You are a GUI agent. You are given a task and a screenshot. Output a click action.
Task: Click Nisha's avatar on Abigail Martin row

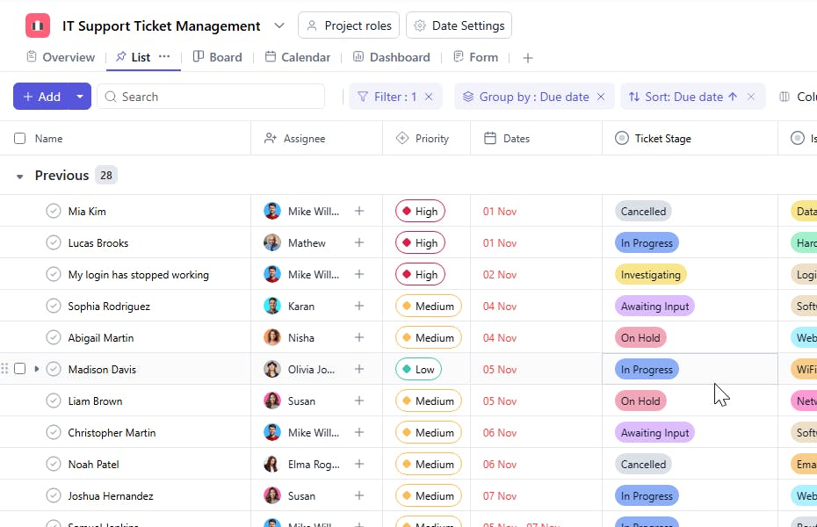tap(272, 337)
